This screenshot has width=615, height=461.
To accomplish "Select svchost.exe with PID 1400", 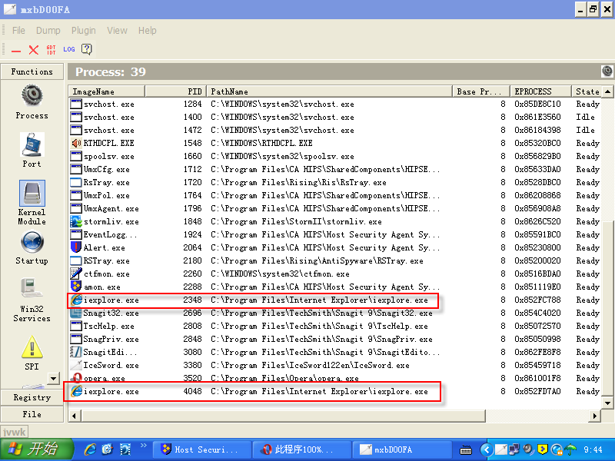I will [334, 118].
